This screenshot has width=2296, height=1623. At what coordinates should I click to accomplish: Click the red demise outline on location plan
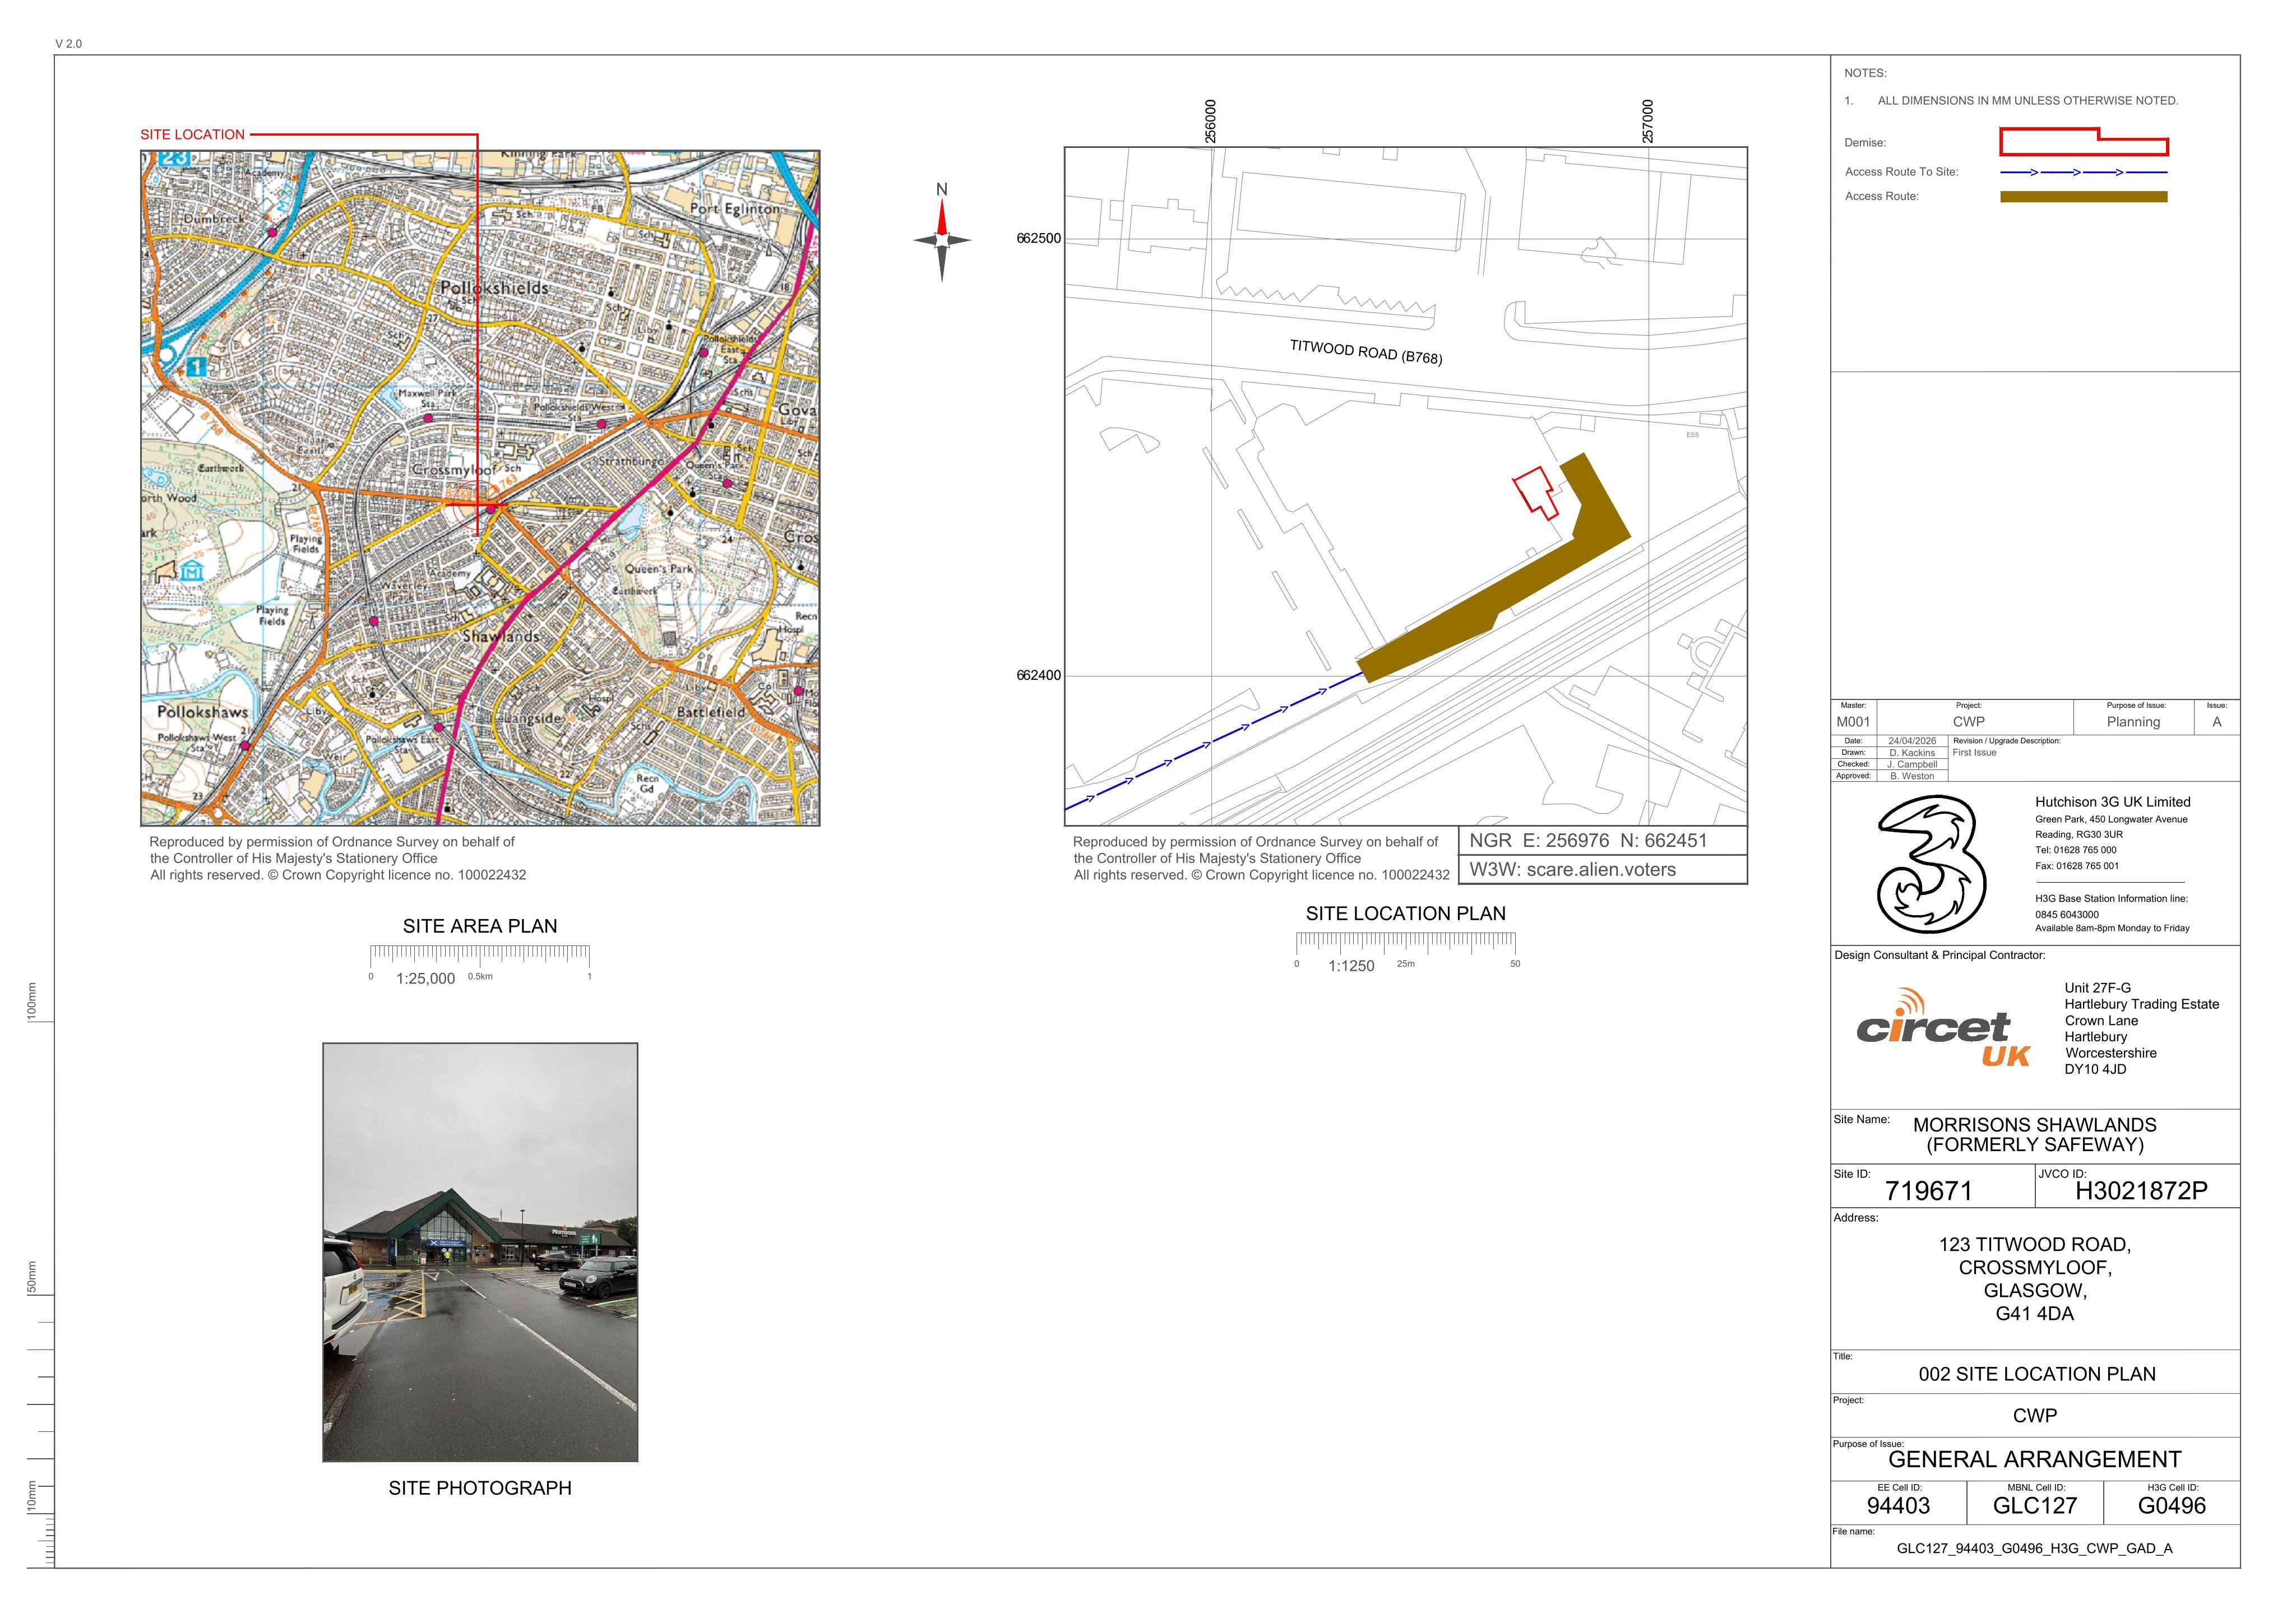tap(1535, 493)
